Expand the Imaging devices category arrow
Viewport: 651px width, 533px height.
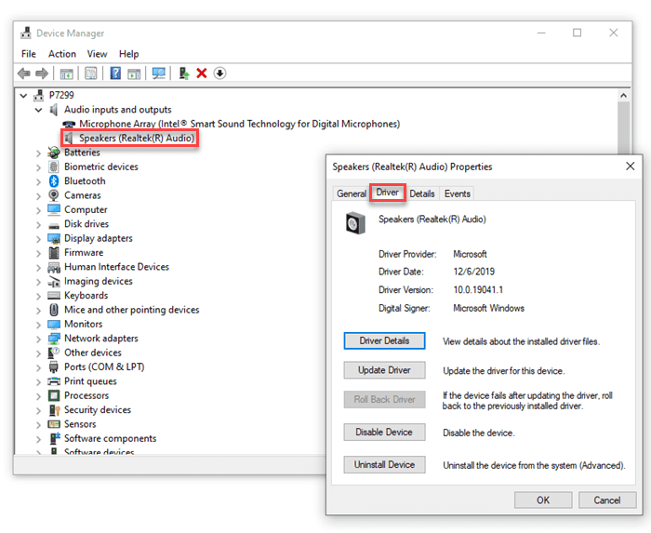(x=39, y=282)
